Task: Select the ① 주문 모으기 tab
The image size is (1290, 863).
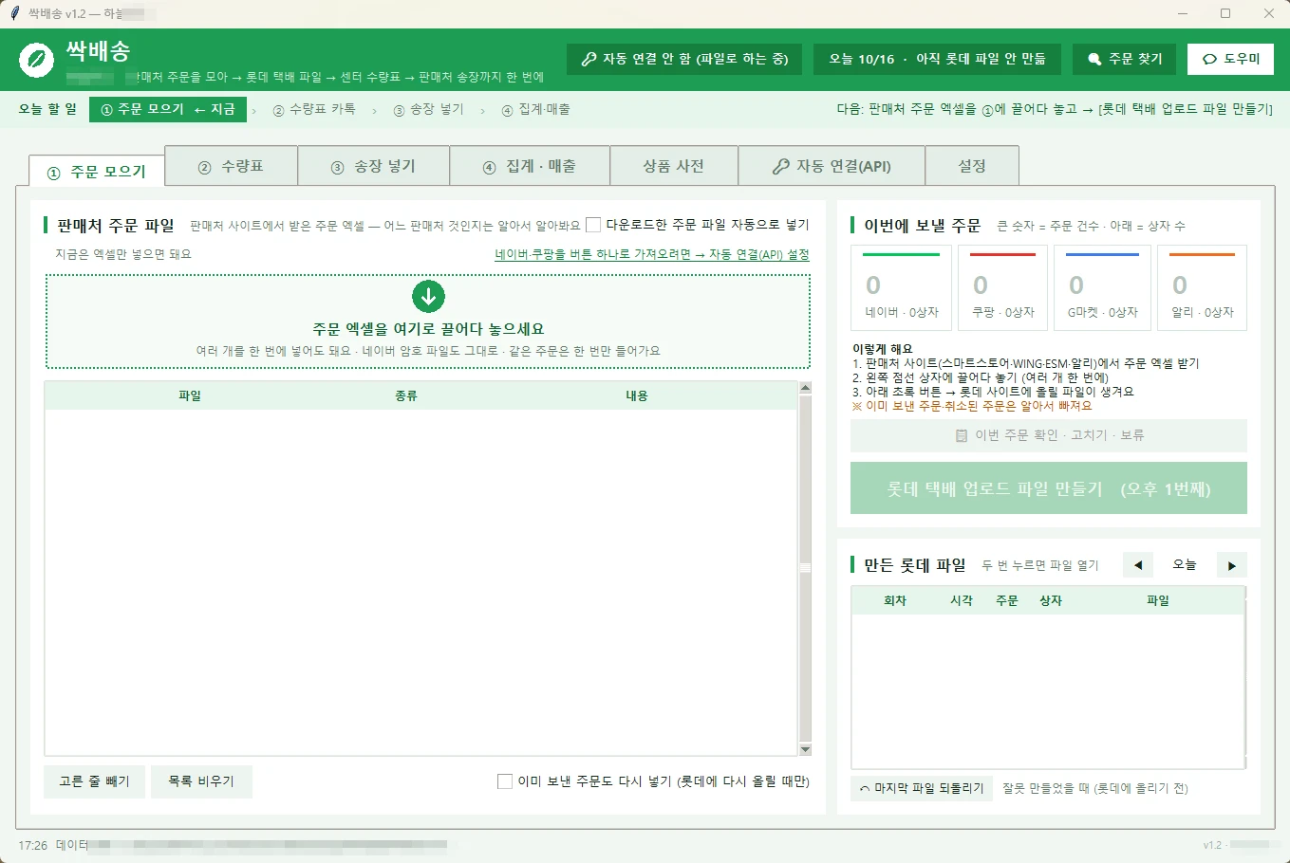Action: [97, 172]
